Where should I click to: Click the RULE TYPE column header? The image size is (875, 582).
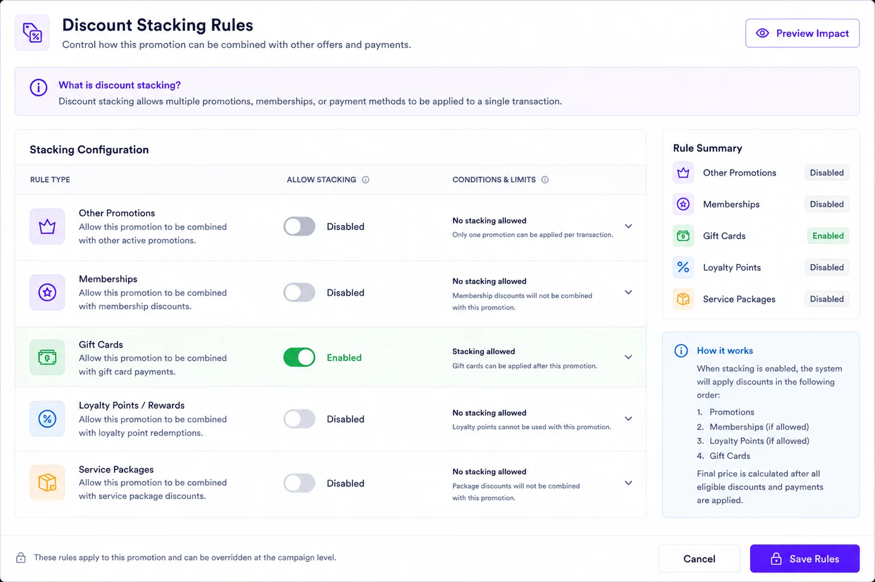(x=50, y=180)
